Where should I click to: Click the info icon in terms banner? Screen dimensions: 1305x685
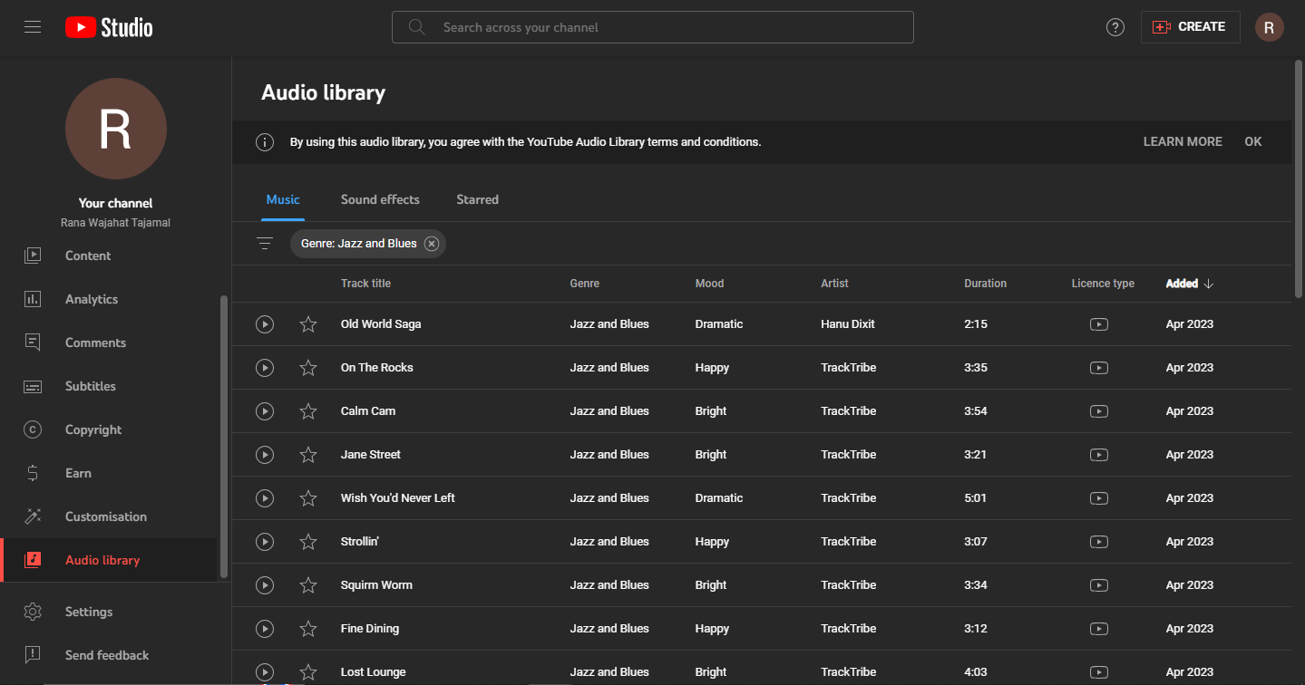[265, 142]
